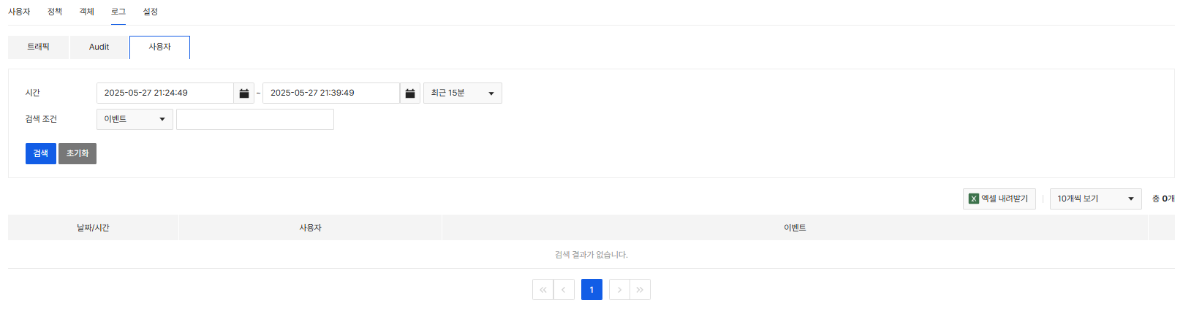Image resolution: width=1183 pixels, height=311 pixels.
Task: Open the 이벤트 search condition dropdown
Action: coord(135,119)
